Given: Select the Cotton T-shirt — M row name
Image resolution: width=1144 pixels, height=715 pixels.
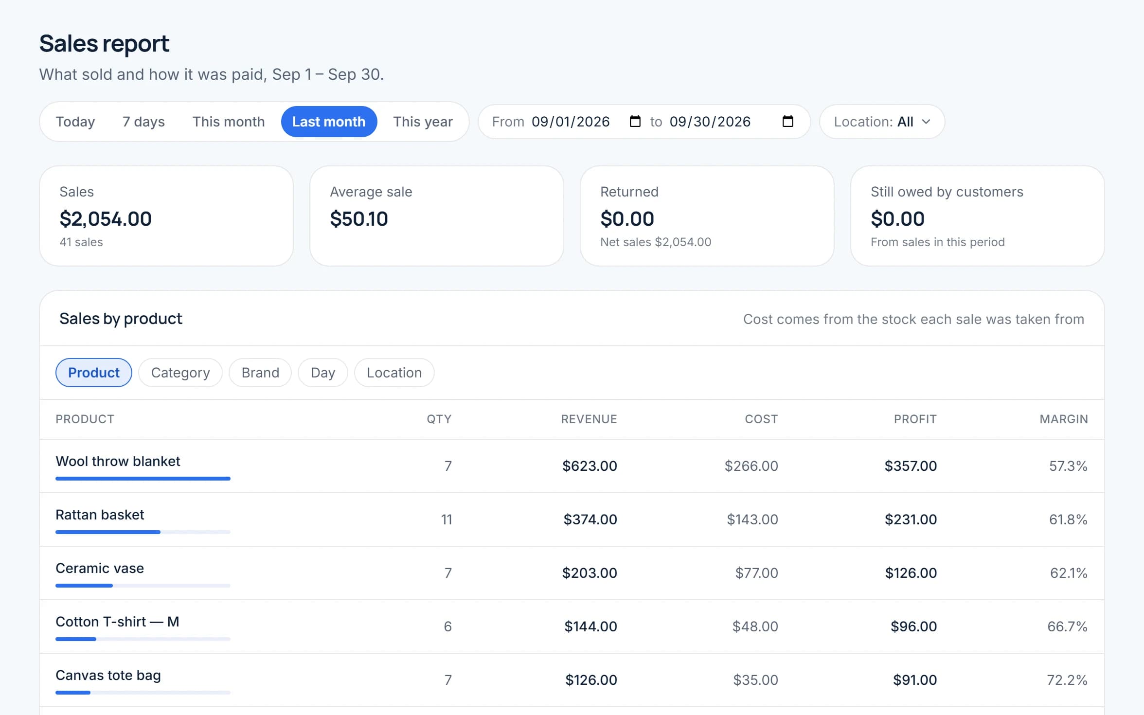Looking at the screenshot, I should point(117,622).
